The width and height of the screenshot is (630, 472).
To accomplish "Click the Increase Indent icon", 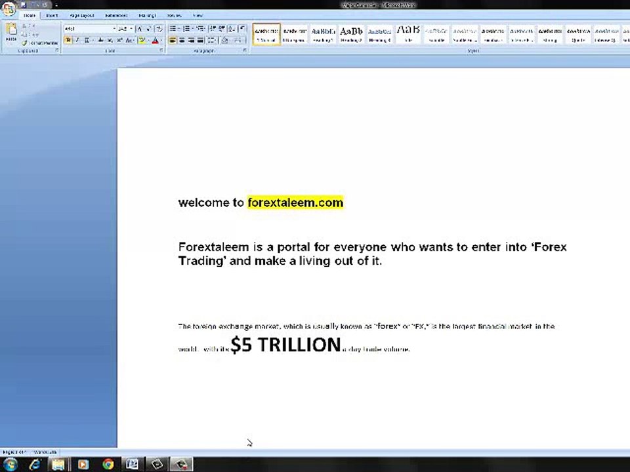I will click(x=222, y=28).
